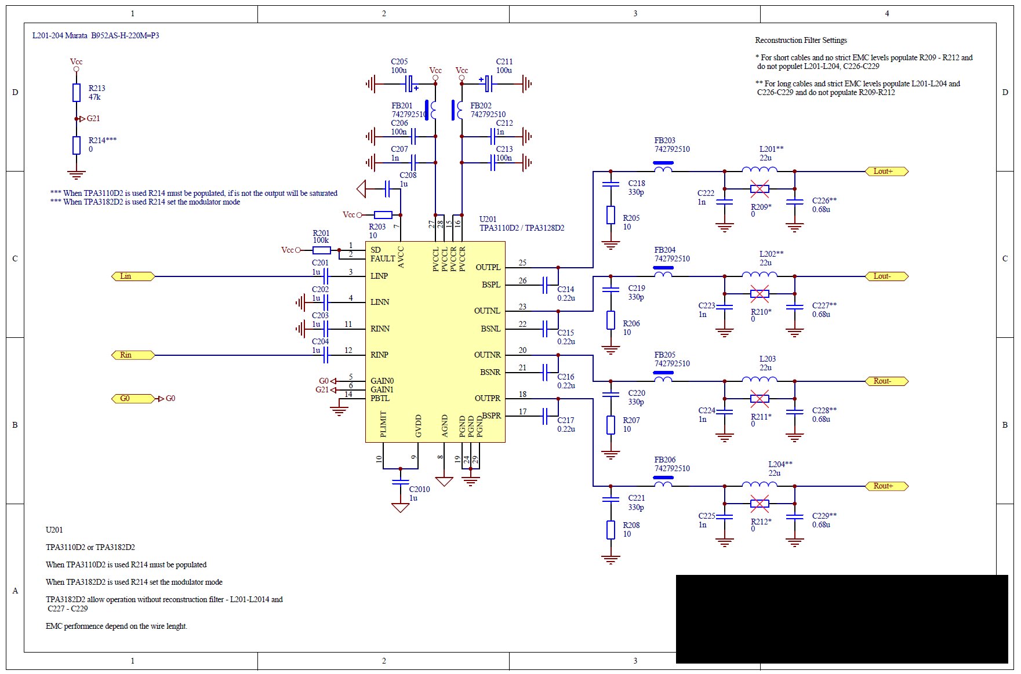This screenshot has height=674, width=1021.
Task: Click the OUTPL pin label on U201
Action: (488, 268)
